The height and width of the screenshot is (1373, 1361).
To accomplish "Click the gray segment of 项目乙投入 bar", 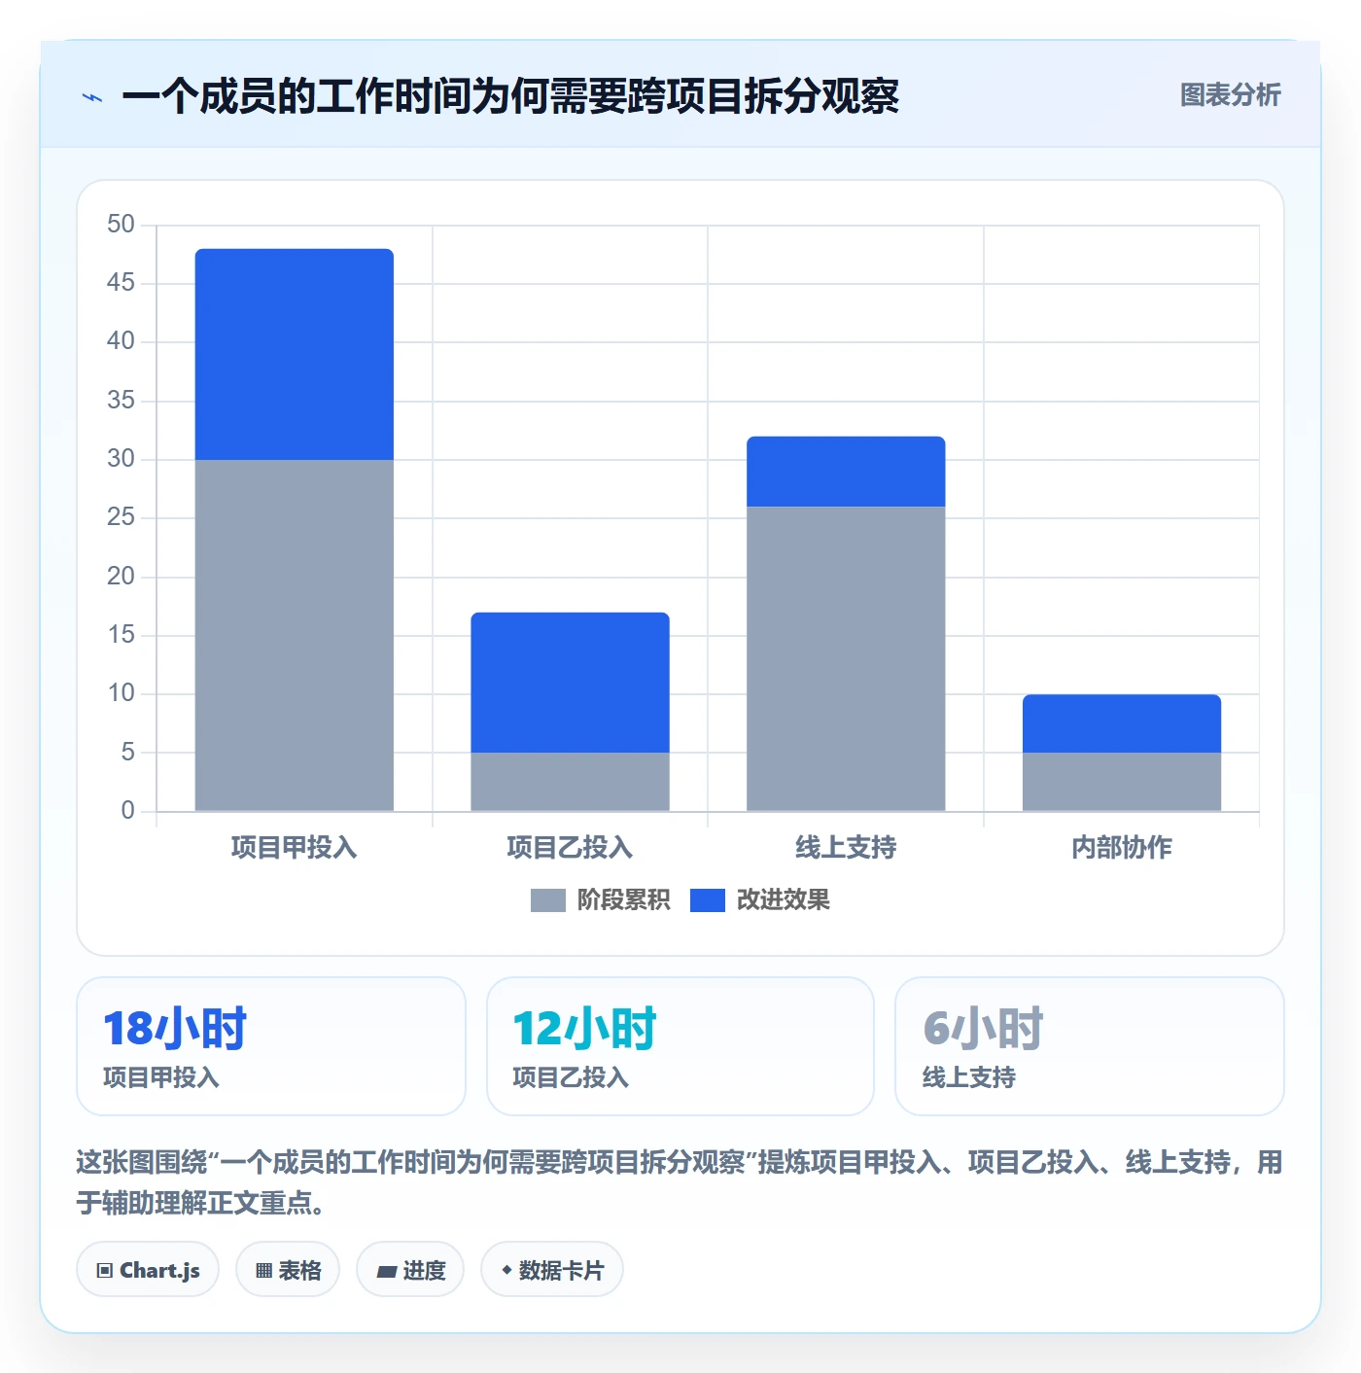I will [x=570, y=782].
